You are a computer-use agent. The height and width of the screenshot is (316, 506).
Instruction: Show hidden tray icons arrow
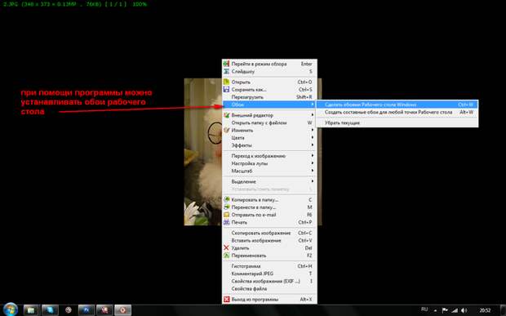[435, 310]
